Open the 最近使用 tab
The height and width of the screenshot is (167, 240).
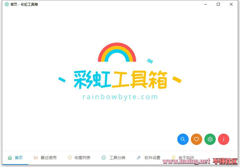(x=45, y=158)
